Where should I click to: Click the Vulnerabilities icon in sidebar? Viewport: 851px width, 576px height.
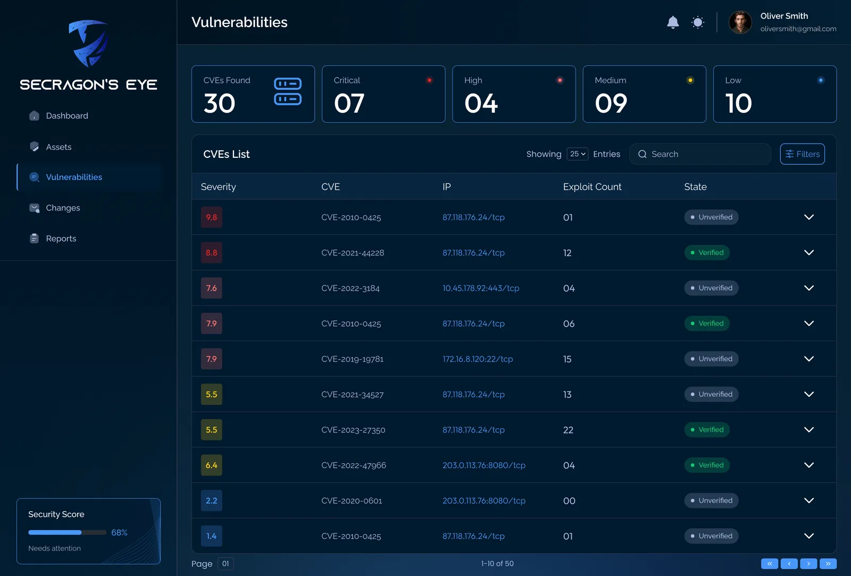click(34, 177)
